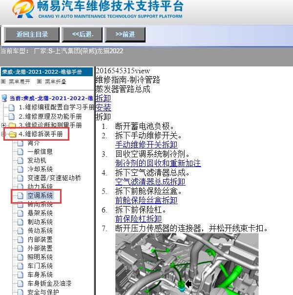Click the page icon beside 车身钣金及油漆
Screen dimensions: 293x295
(x=21, y=284)
